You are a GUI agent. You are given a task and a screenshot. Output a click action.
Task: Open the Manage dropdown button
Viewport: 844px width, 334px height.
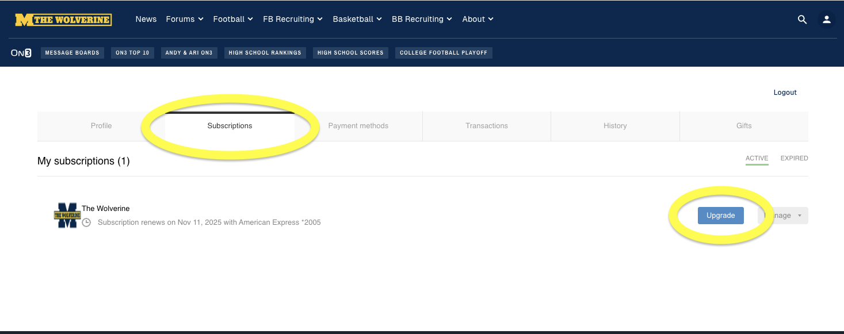(783, 216)
